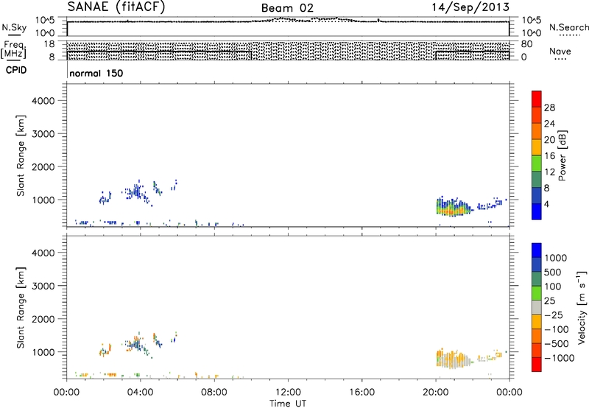Click the Time UT axis label
Viewport: 589px width, 408px height.
click(288, 403)
